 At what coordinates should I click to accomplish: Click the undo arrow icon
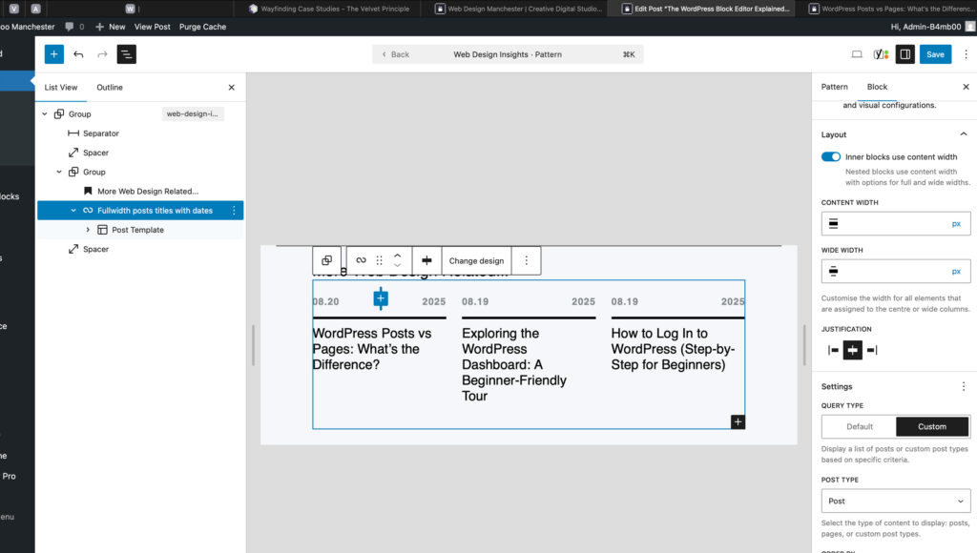[78, 54]
